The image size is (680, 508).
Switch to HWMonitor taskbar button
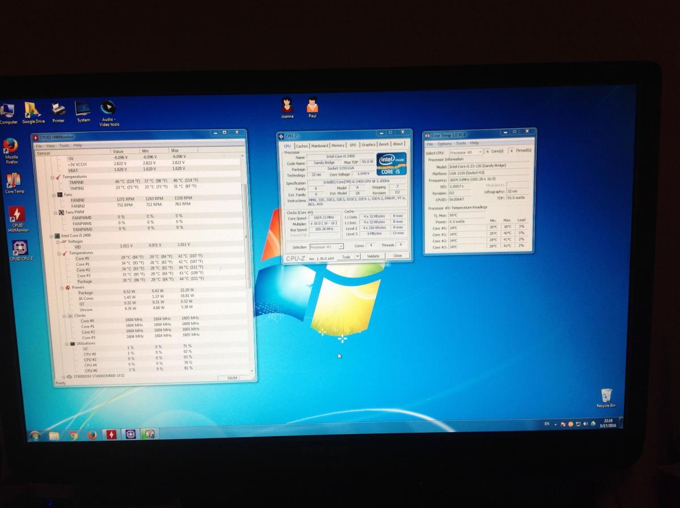(x=111, y=434)
